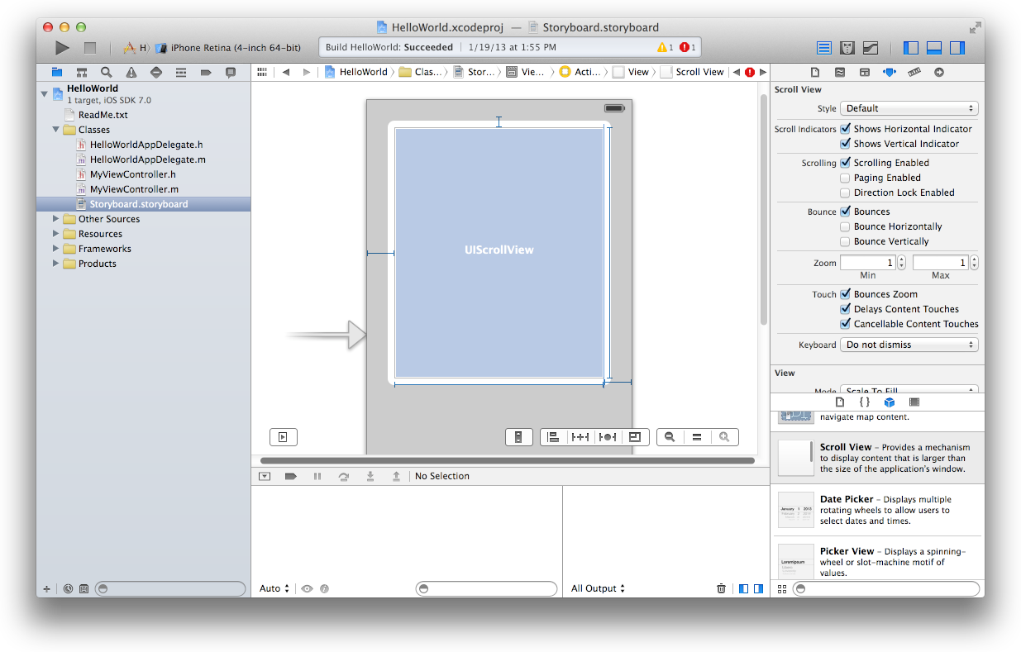
Task: Open the Quick Help inspector tab
Action: click(x=840, y=72)
